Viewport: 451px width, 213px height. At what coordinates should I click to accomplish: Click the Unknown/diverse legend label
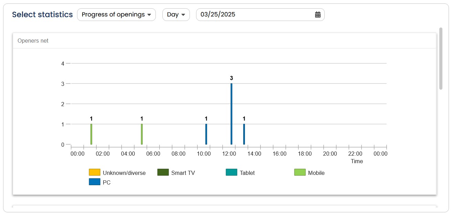coord(124,173)
